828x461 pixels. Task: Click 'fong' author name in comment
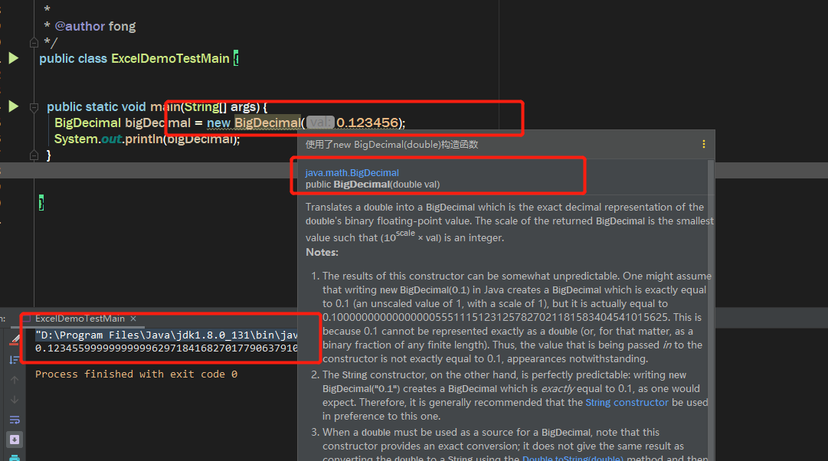click(122, 26)
